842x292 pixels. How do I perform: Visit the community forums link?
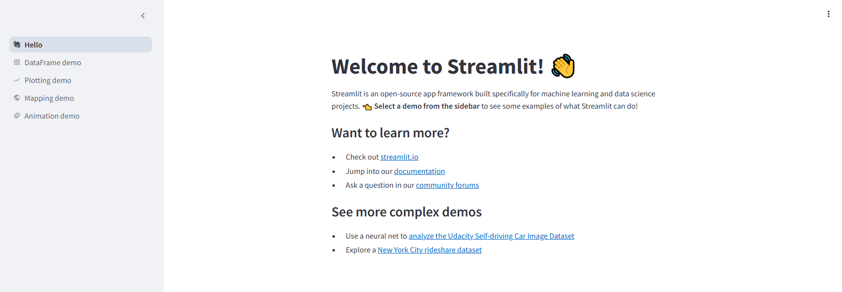click(447, 185)
